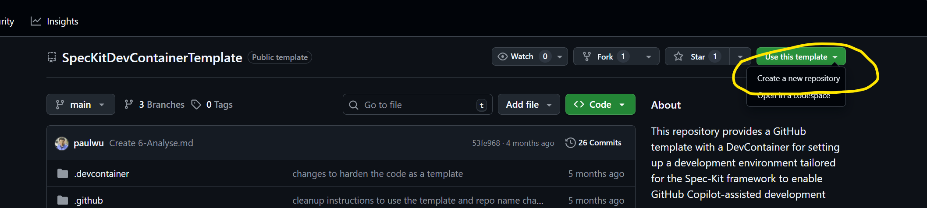927x208 pixels.
Task: Click the .github folder icon
Action: tap(63, 201)
